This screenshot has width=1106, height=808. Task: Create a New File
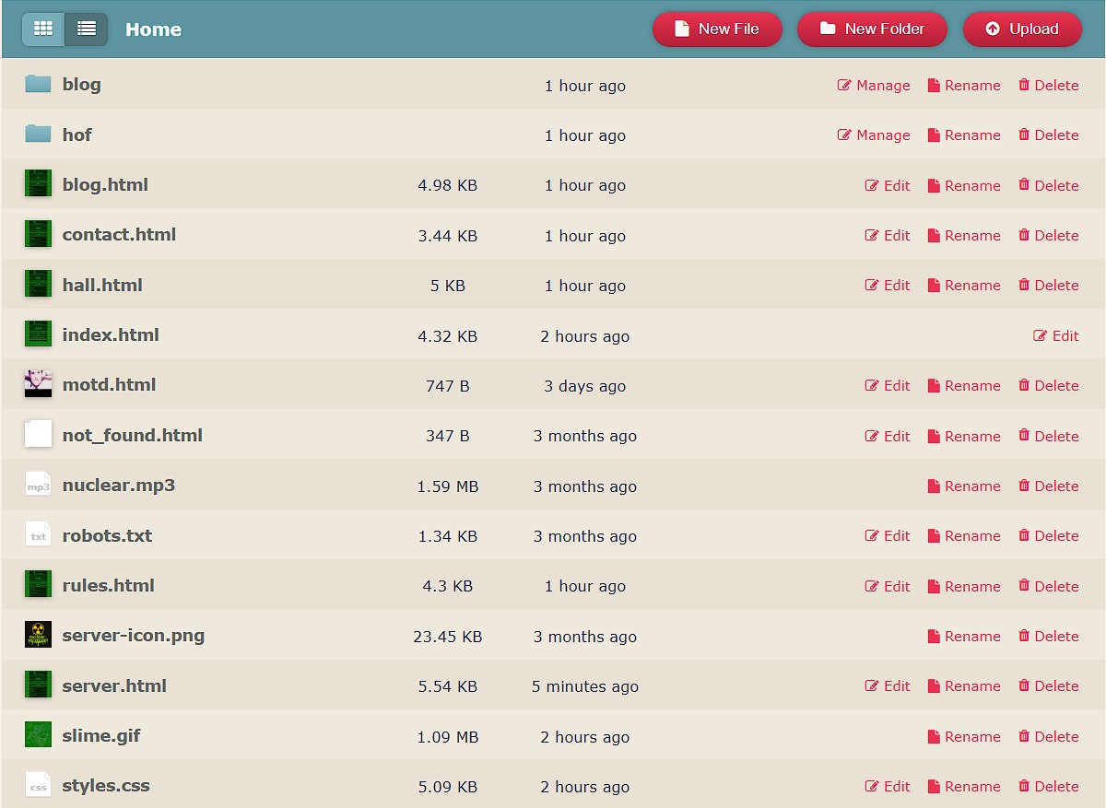click(717, 29)
